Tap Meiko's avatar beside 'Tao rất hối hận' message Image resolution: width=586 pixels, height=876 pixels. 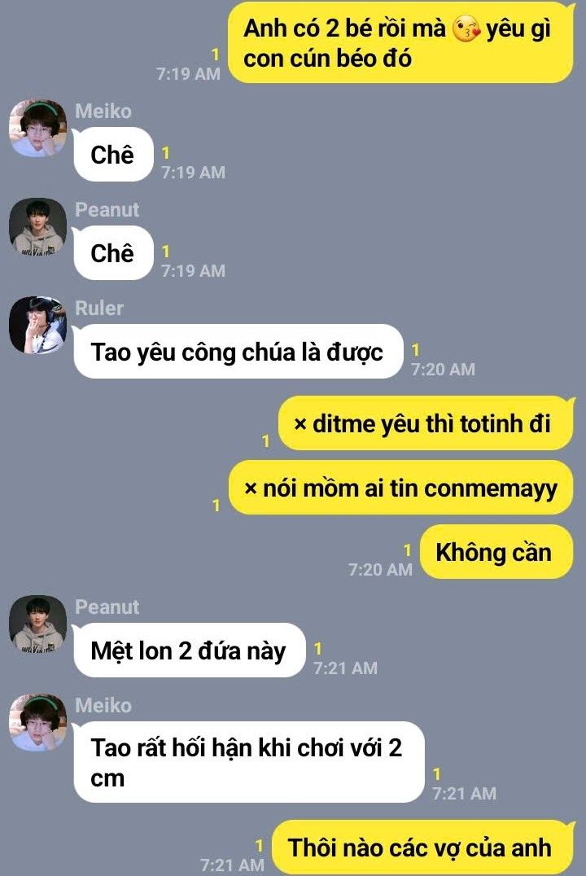click(37, 722)
